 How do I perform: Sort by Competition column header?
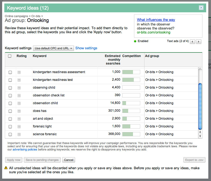pyautogui.click(x=131, y=56)
